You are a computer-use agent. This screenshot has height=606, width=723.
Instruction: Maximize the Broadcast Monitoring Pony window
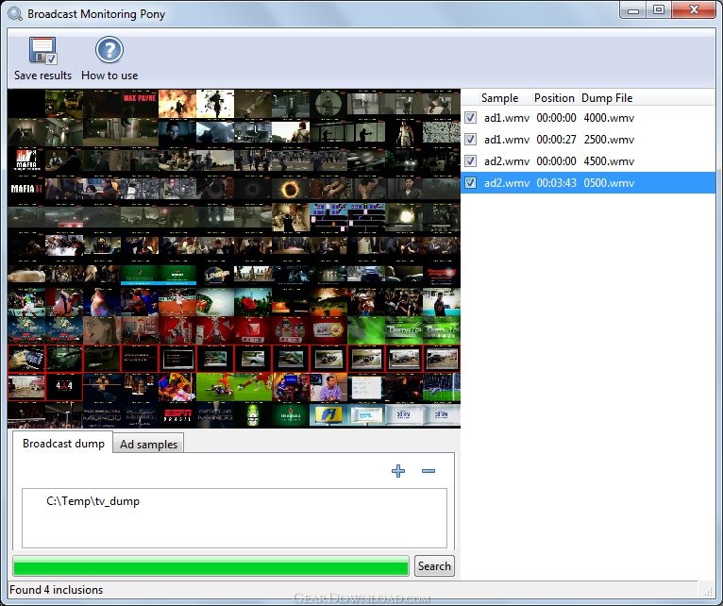tap(659, 10)
